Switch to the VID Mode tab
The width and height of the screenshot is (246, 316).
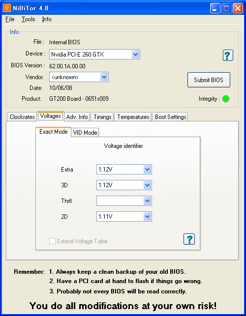[85, 132]
